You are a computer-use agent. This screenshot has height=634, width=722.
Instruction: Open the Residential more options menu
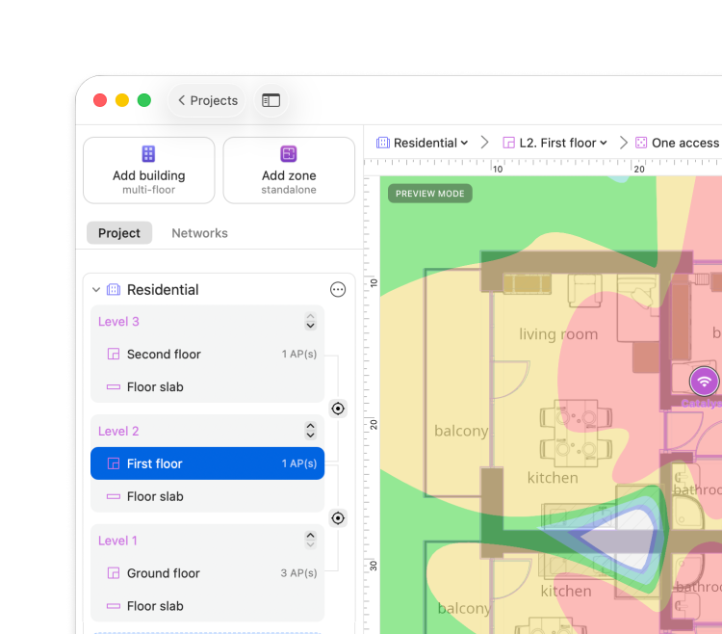[338, 290]
